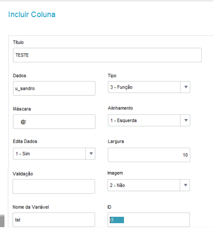Click the '1 - Esquerda' selected value
Viewport: 214px width, 237px height.
coord(124,120)
